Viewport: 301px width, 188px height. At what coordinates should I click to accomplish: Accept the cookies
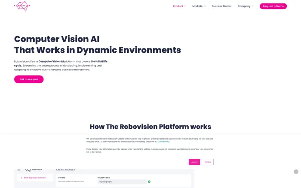(x=194, y=162)
